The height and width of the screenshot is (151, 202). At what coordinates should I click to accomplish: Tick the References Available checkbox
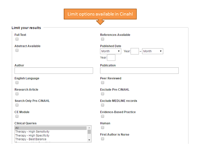click(x=103, y=39)
